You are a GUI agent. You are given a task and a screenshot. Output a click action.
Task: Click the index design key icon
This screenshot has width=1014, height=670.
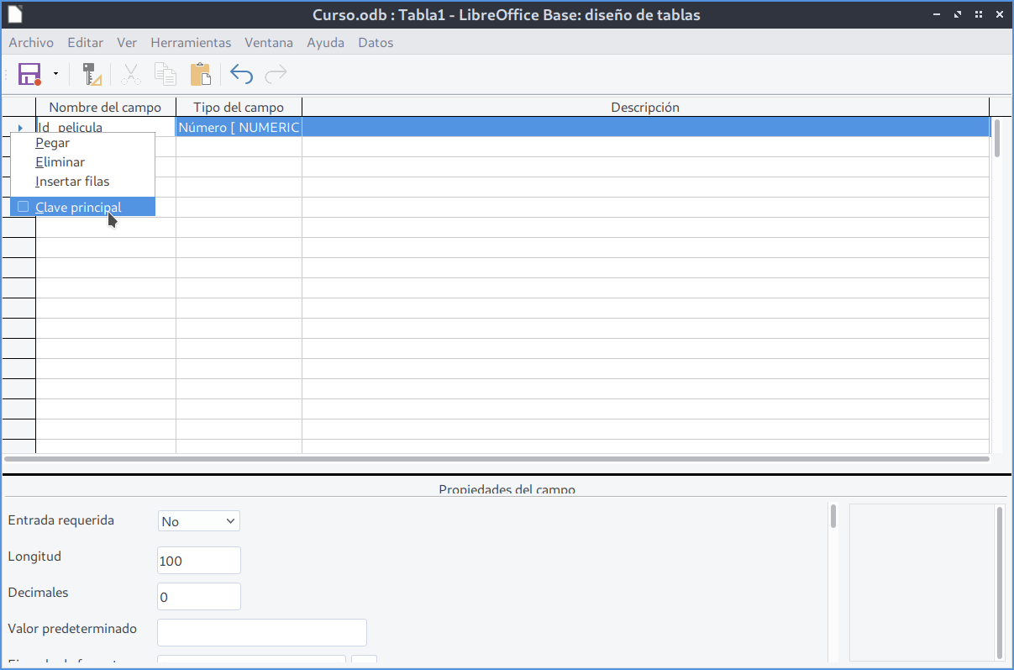pyautogui.click(x=92, y=74)
